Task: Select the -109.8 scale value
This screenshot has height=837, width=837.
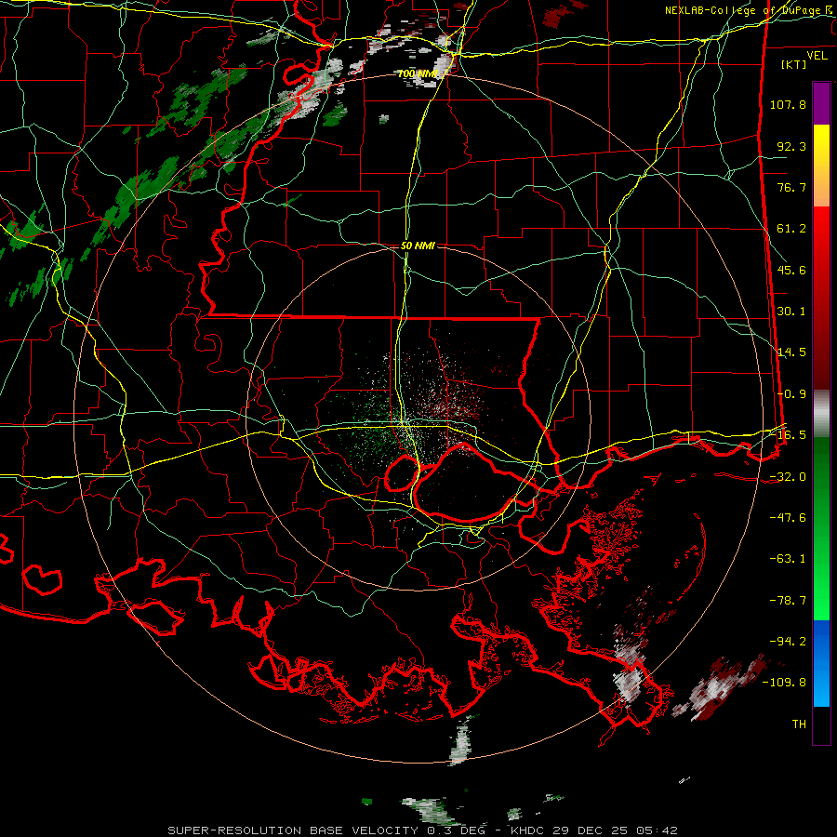Action: (784, 683)
